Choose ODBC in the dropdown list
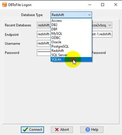Screen dimensions: 122x135 pyautogui.click(x=71, y=38)
